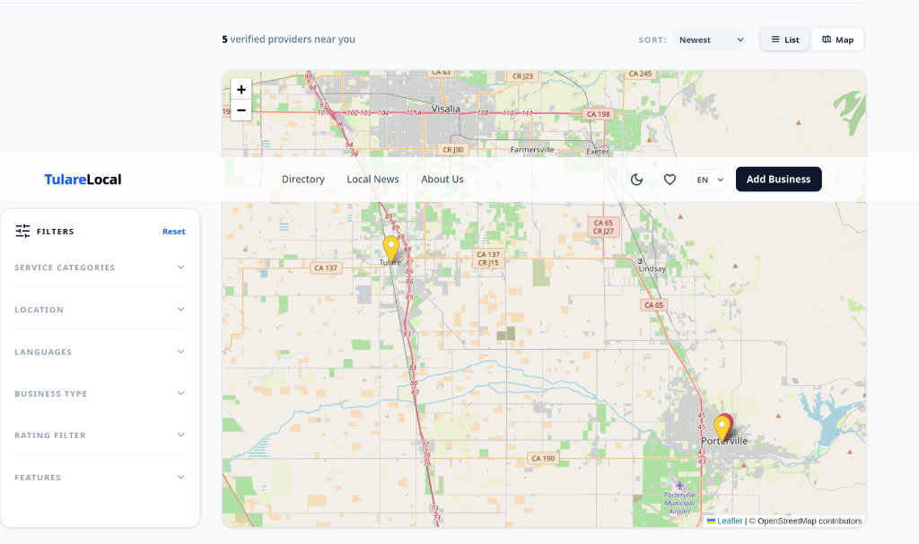The image size is (919, 544).
Task: Switch to List view
Action: 784,39
